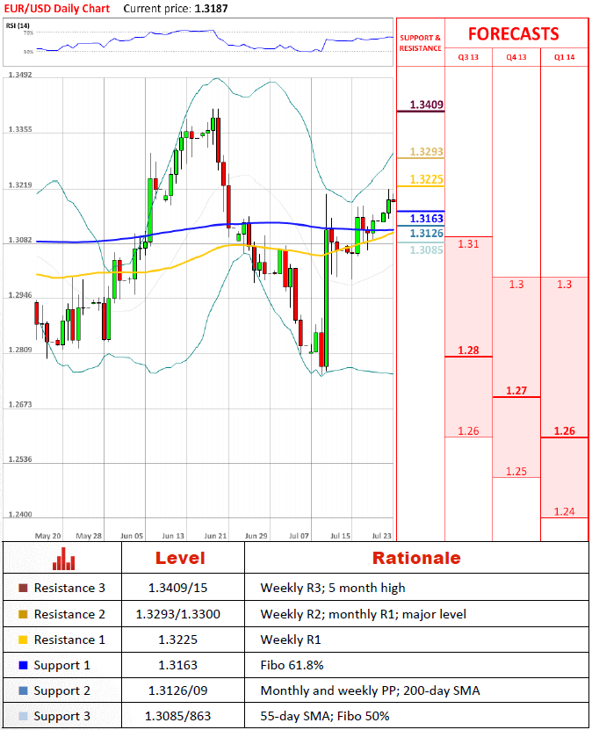Click the Support 3 light-blue swatch
This screenshot has height=730, width=592.
[x=23, y=716]
